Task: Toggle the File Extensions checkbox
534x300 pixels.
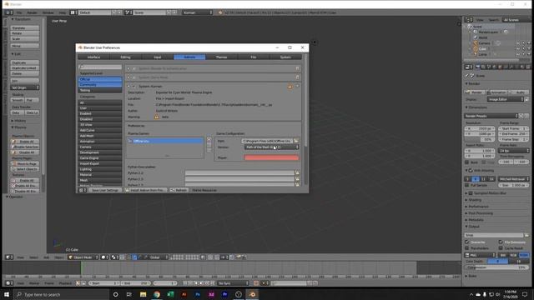Action: point(501,242)
